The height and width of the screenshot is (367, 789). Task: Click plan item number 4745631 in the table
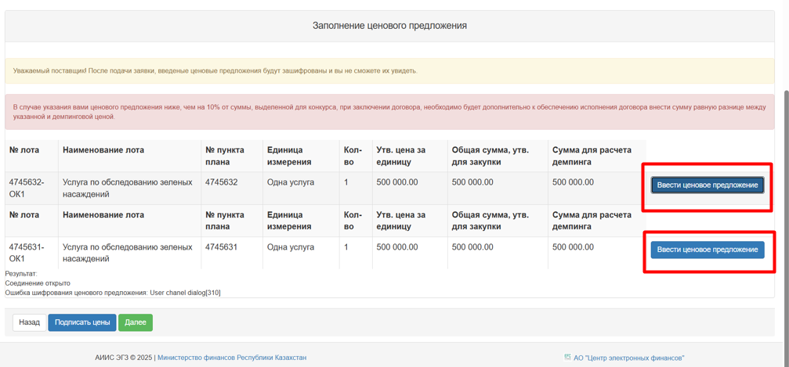(222, 247)
